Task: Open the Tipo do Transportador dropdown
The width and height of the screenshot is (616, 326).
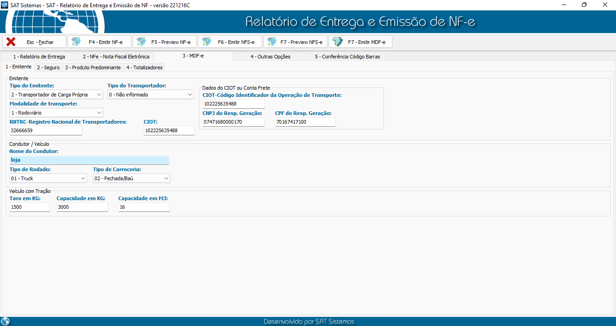Action: tap(190, 95)
